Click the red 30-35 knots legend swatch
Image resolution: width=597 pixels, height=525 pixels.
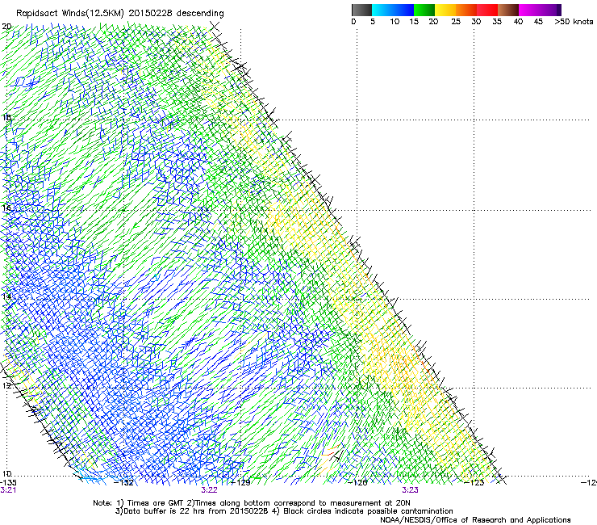point(487,10)
